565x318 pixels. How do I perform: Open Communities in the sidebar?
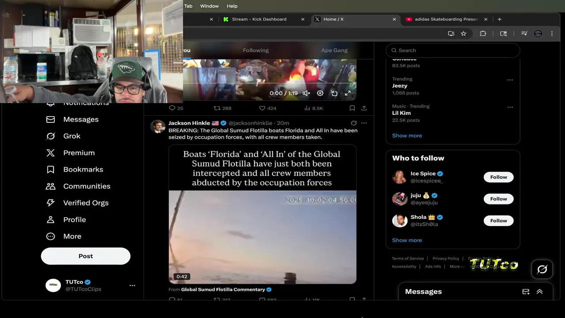coord(78,186)
